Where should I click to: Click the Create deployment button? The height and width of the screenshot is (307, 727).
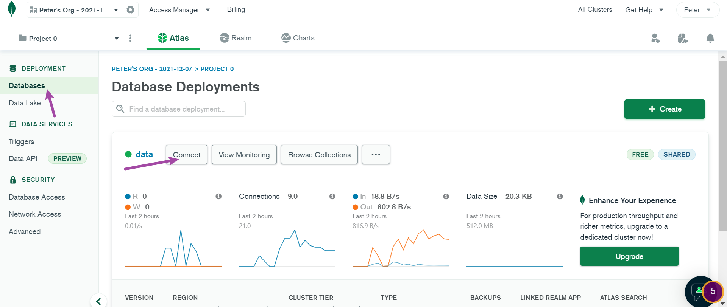(x=665, y=109)
